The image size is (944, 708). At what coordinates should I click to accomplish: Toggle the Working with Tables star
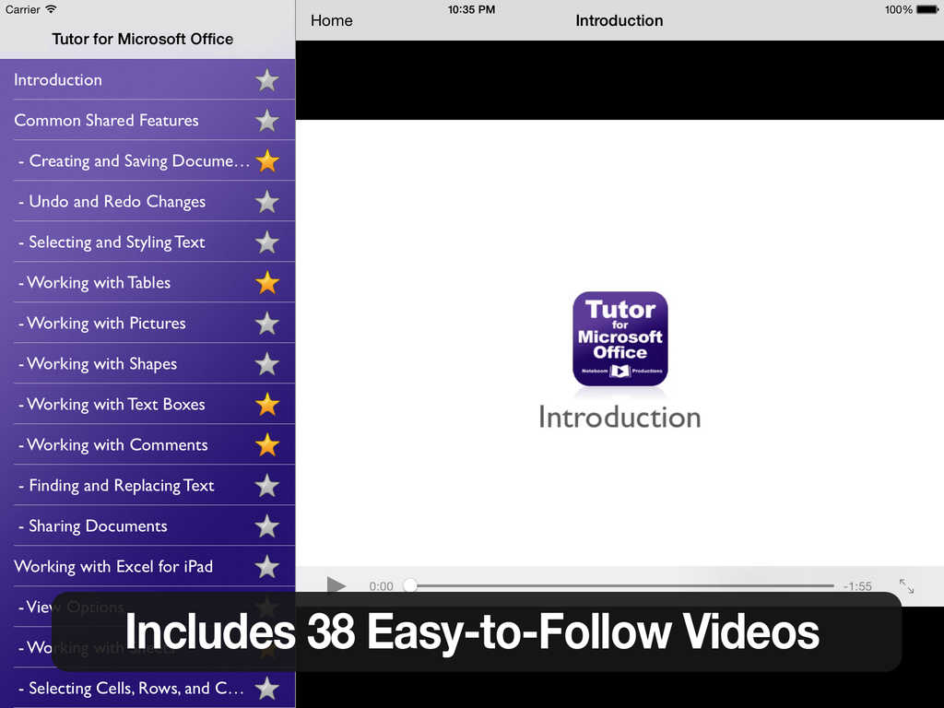(267, 283)
